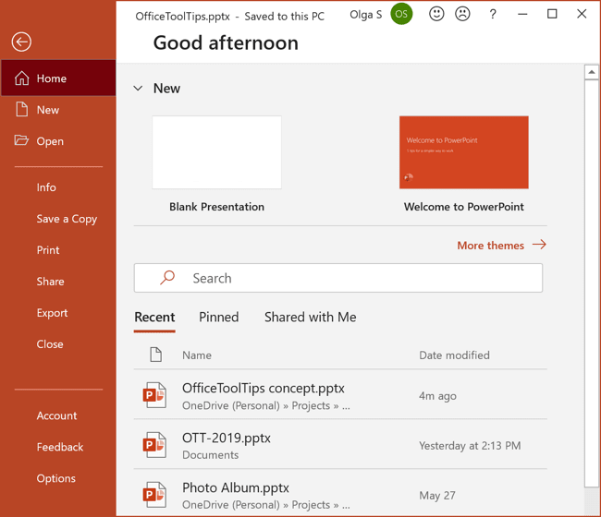
Task: Click the Open folder icon in sidebar
Action: pyautogui.click(x=21, y=140)
